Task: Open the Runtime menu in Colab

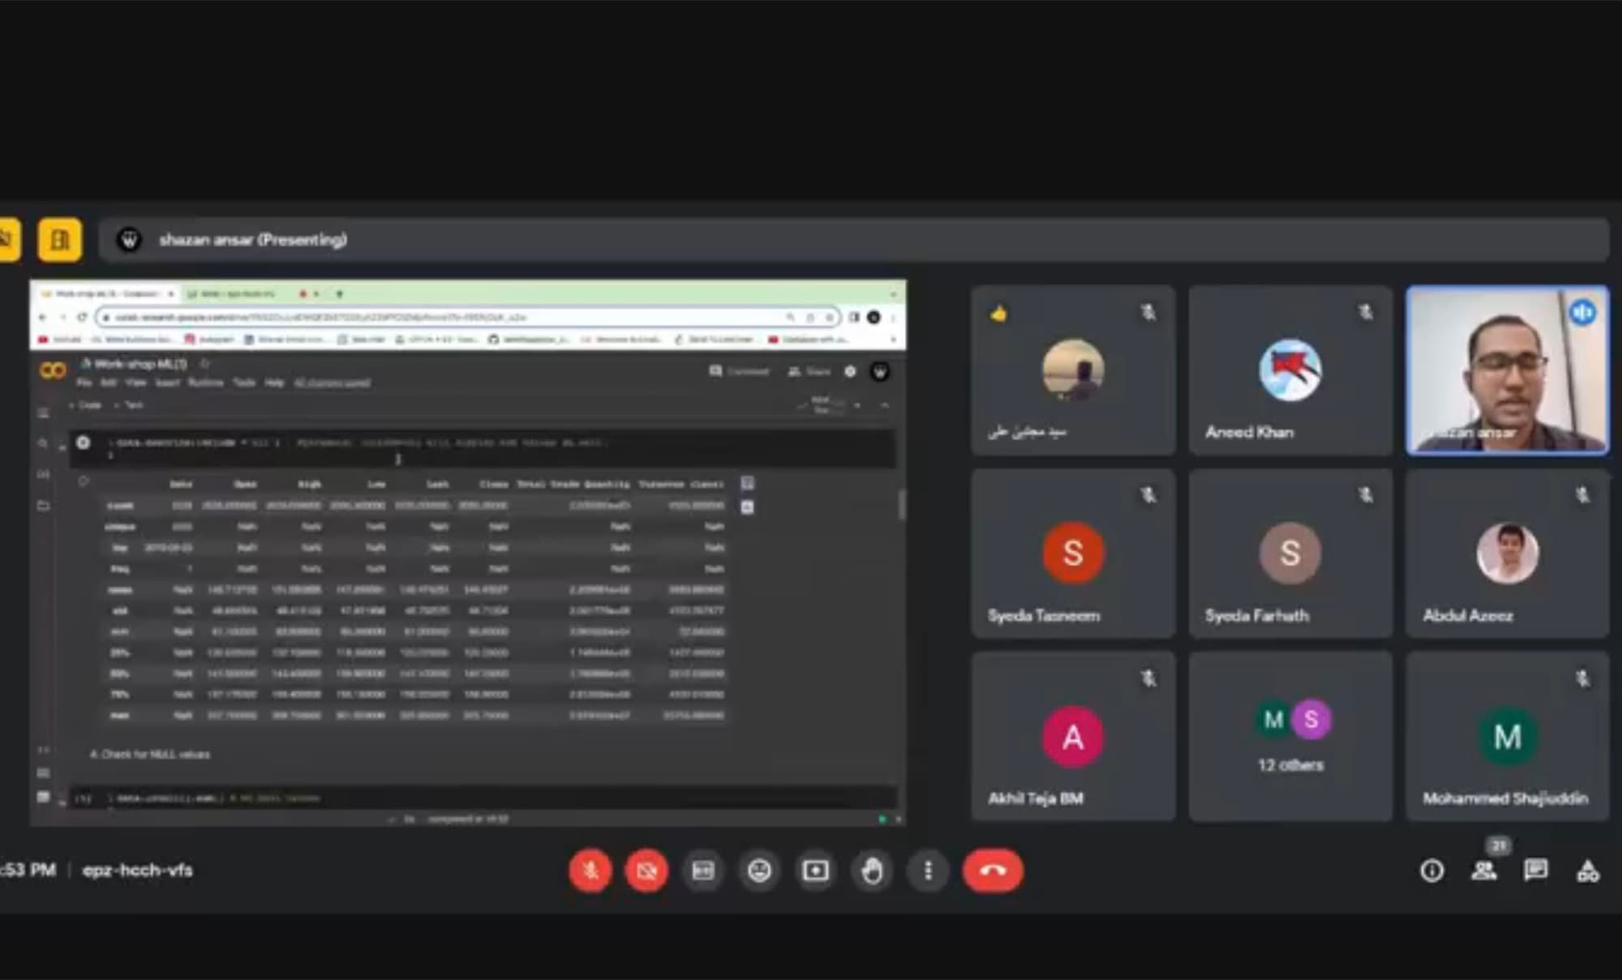Action: coord(205,383)
